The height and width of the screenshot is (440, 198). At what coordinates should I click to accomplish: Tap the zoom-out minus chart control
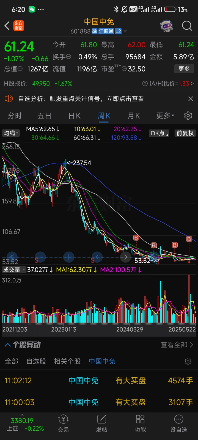pyautogui.click(x=40, y=257)
